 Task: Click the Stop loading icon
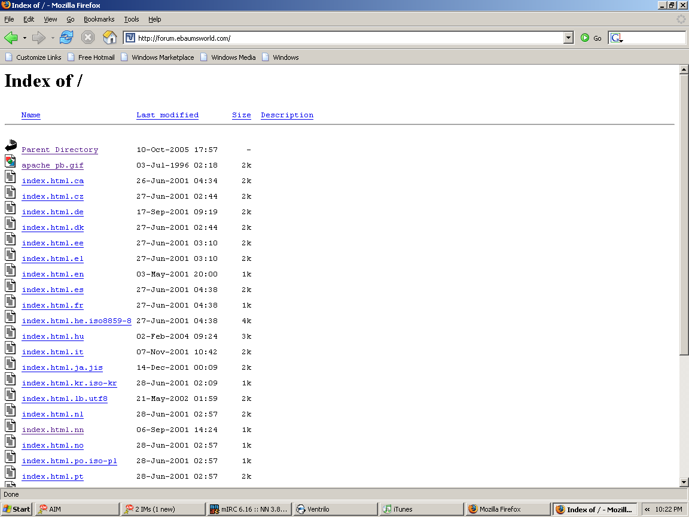(88, 38)
